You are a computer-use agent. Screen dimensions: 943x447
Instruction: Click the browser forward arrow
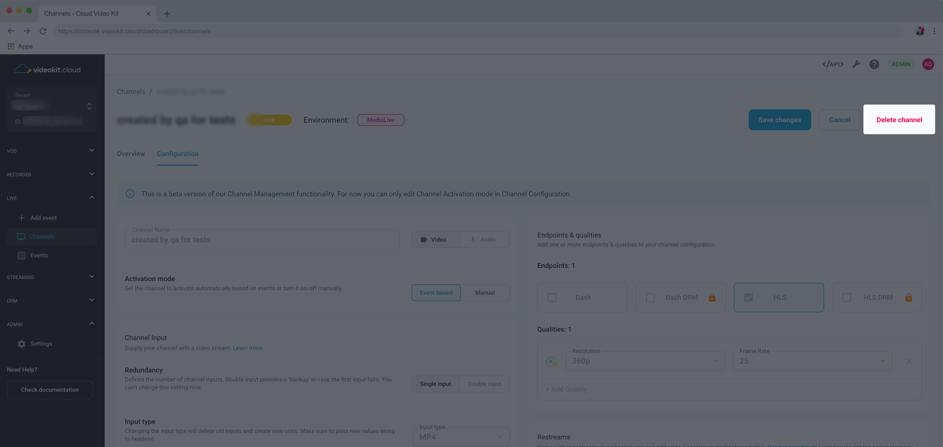(x=27, y=31)
